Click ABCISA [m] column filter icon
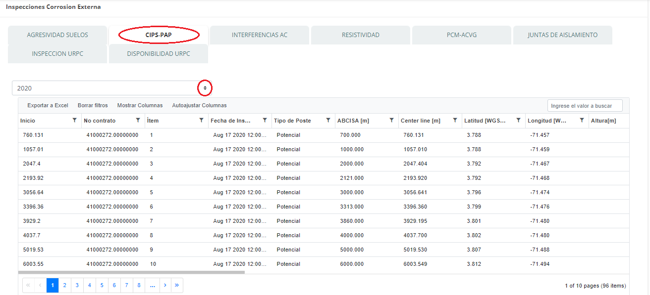 click(391, 120)
